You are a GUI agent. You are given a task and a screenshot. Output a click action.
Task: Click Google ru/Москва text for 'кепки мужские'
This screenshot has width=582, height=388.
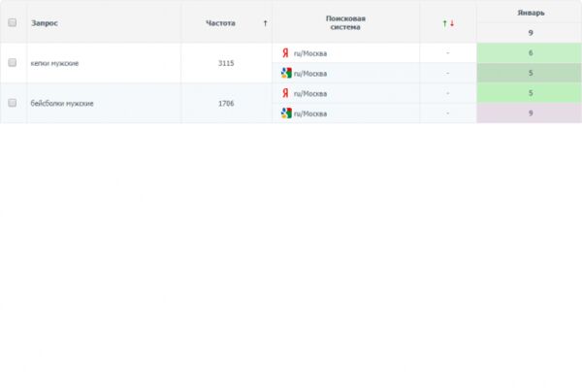[310, 74]
